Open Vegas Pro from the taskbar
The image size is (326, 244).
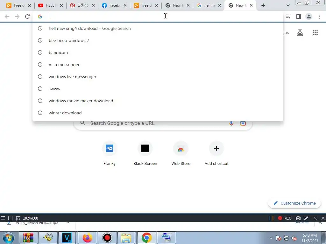67,238
